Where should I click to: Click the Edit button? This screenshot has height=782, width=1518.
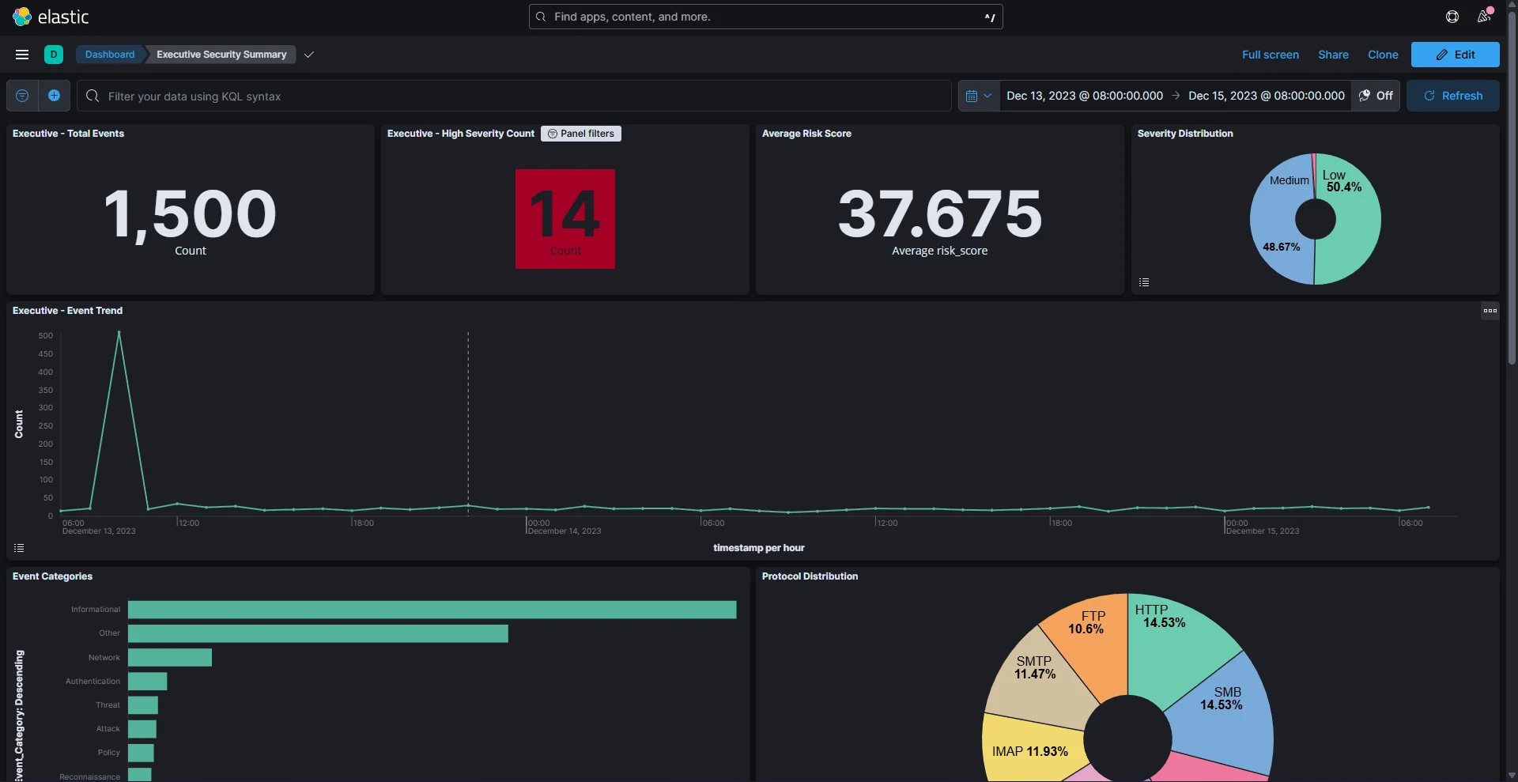click(x=1456, y=55)
